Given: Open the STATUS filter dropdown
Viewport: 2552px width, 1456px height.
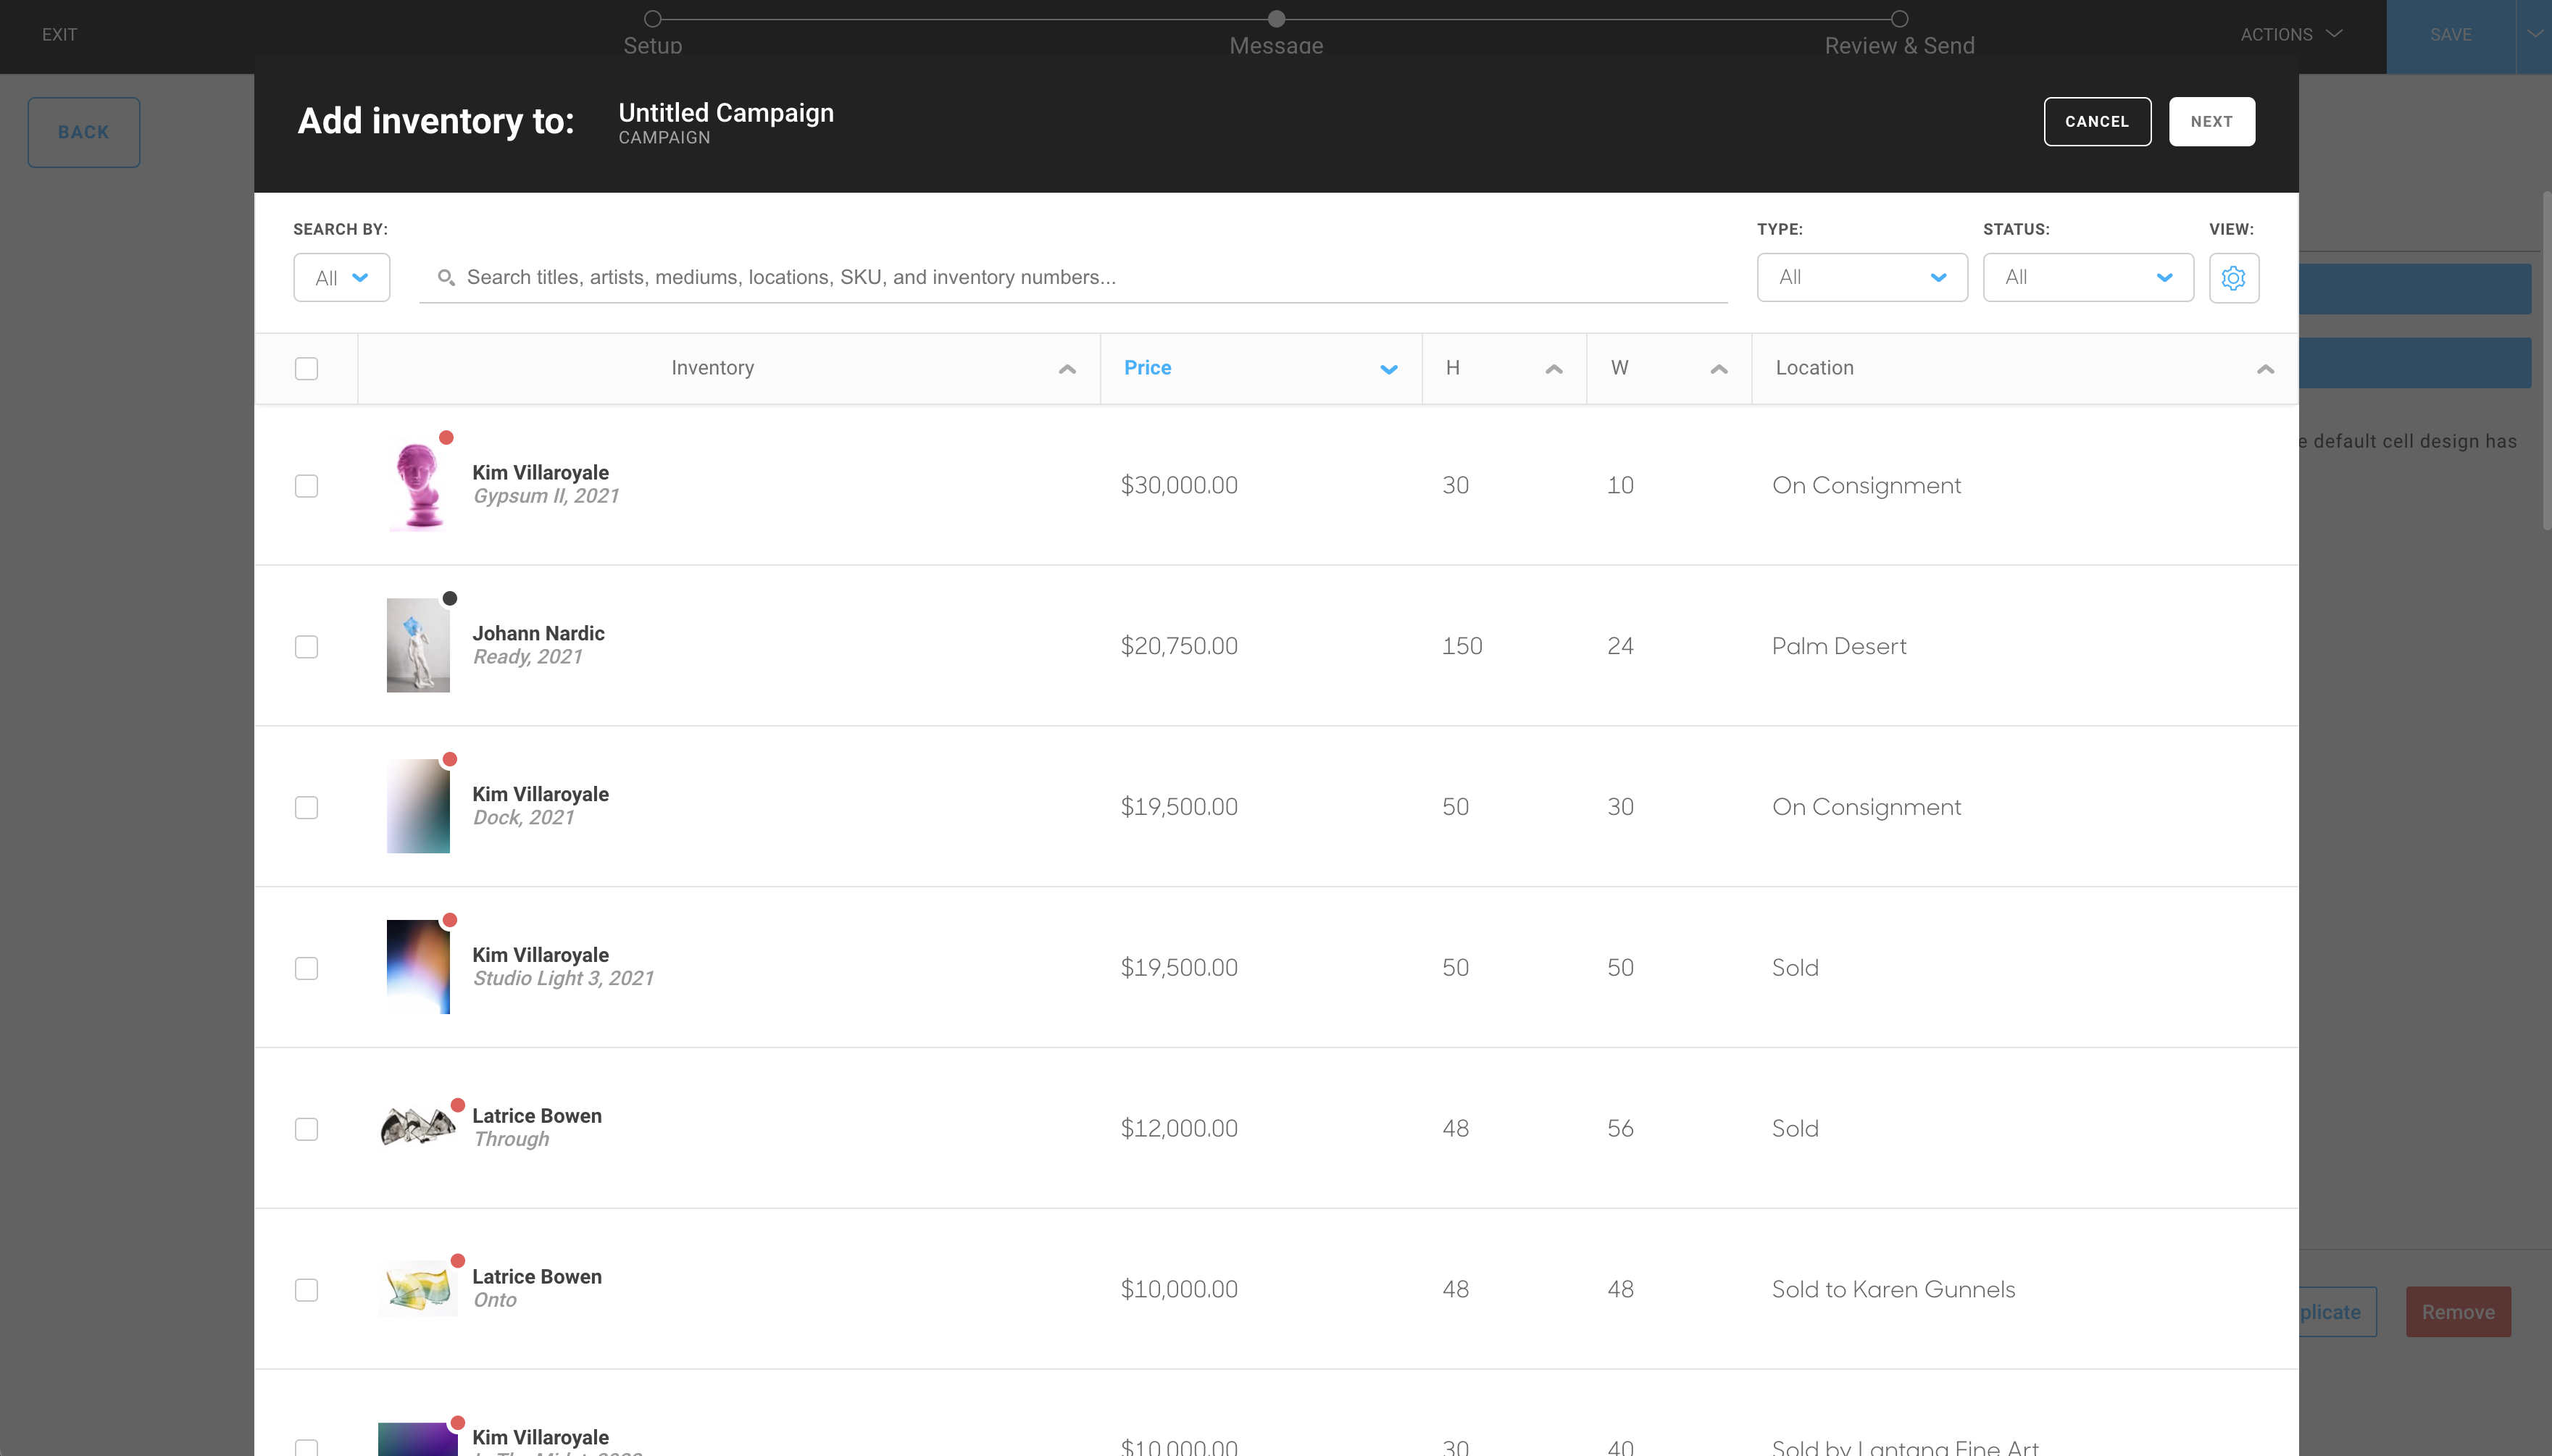Looking at the screenshot, I should click(2087, 277).
